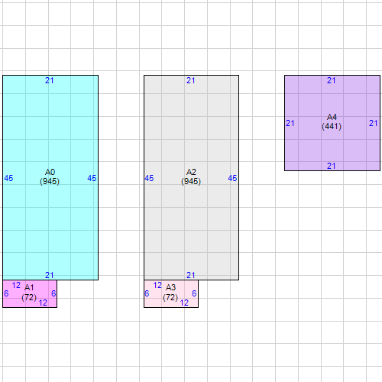Image resolution: width=382 pixels, height=382 pixels.
Task: Select the gray A2 rectangle
Action: coord(191,177)
